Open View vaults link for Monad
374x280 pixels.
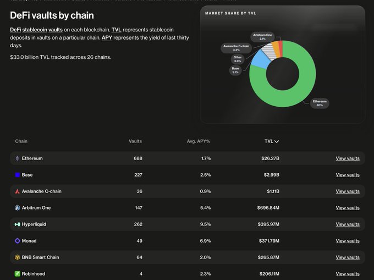tap(348, 241)
